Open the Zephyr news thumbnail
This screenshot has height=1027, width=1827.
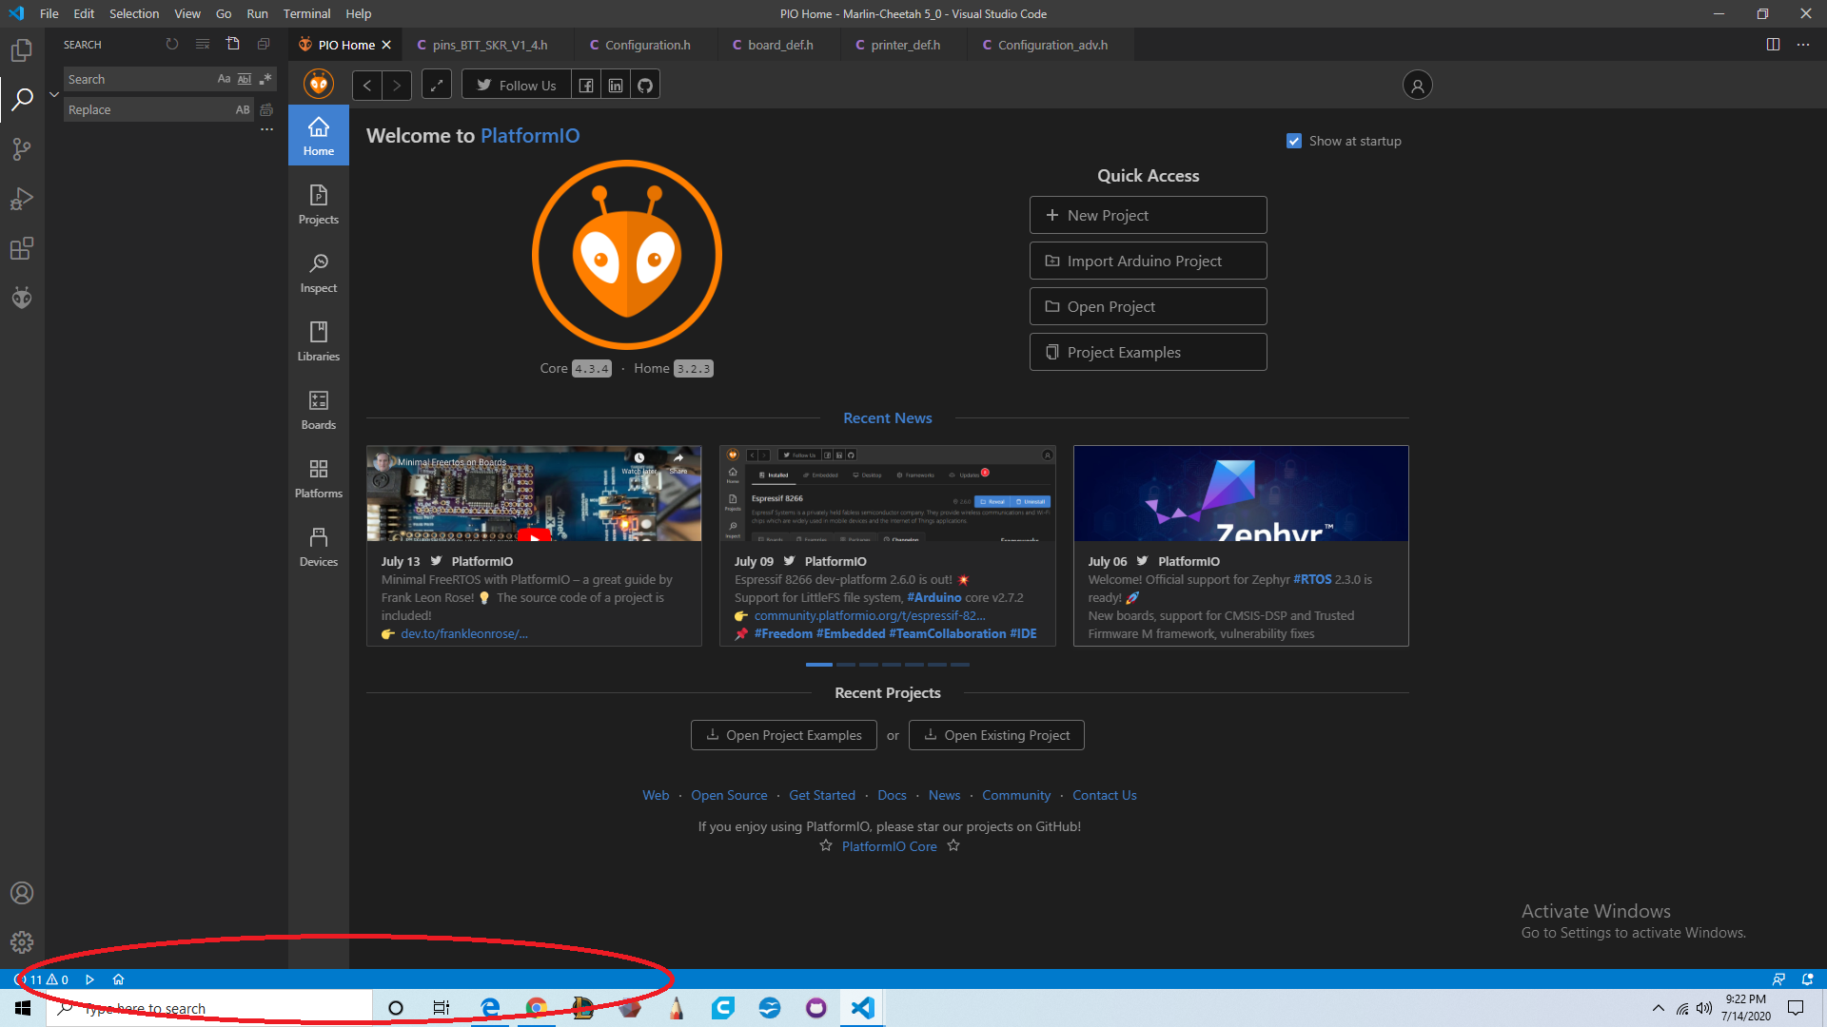click(1241, 494)
